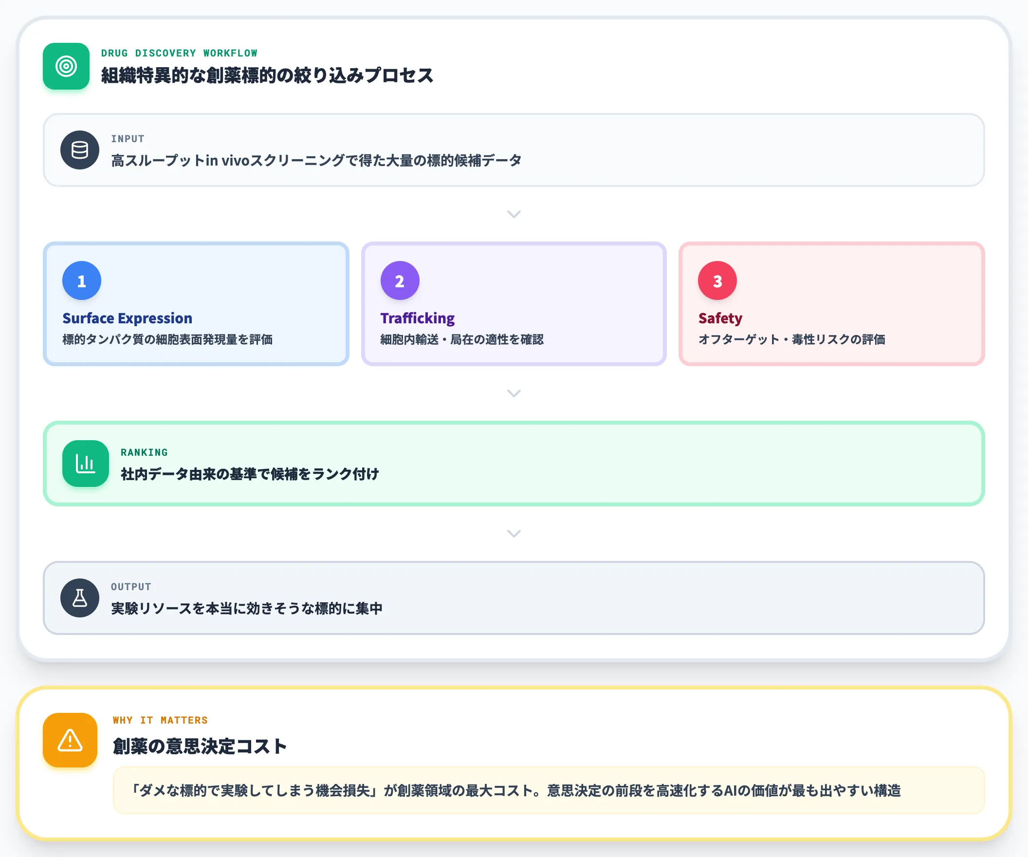Click the 'OUTPUT' label text
The width and height of the screenshot is (1028, 857).
coord(131,587)
